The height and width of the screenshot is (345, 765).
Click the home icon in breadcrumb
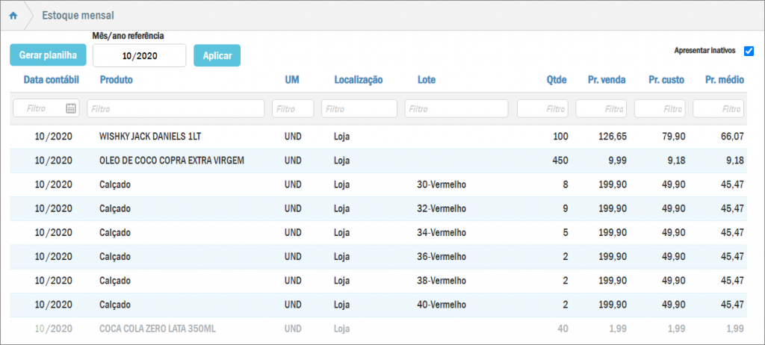point(13,16)
